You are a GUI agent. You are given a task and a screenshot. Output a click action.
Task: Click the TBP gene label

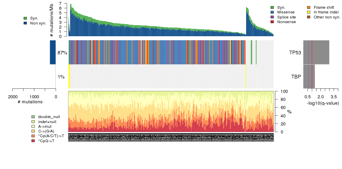296,77
